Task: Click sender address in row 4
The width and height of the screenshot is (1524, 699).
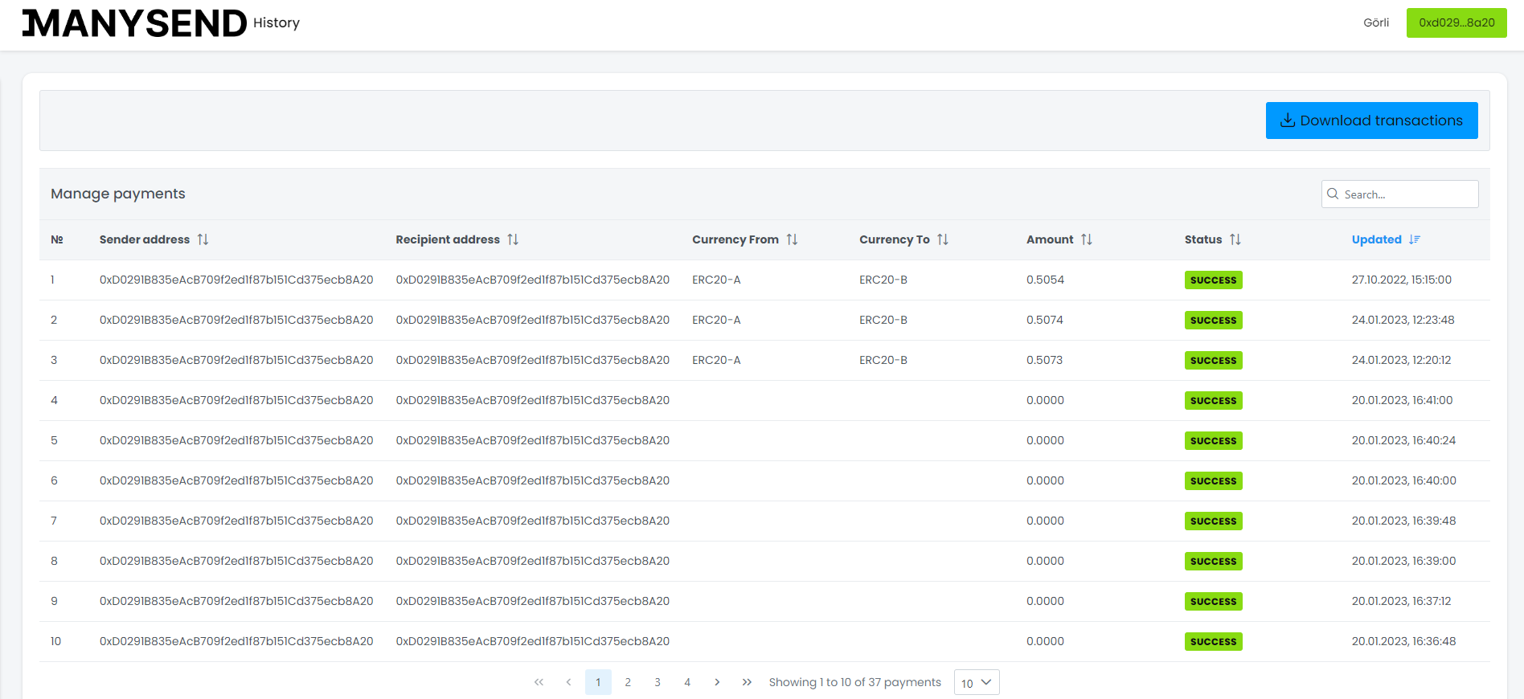Action: pyautogui.click(x=236, y=400)
